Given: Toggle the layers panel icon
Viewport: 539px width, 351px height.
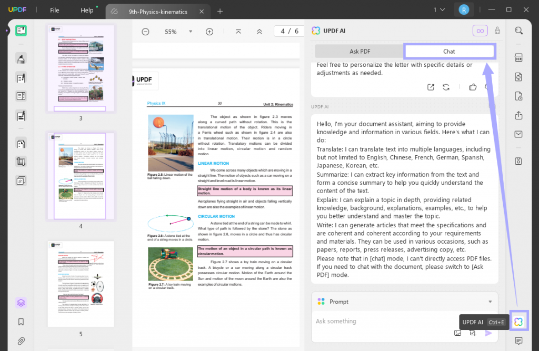Looking at the screenshot, I should 21,303.
